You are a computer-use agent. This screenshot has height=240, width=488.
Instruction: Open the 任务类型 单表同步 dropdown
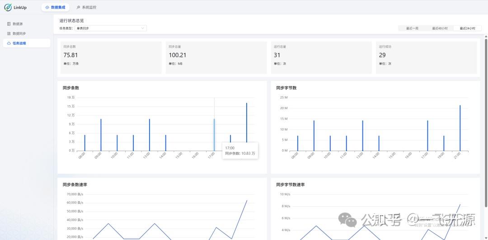[111, 28]
